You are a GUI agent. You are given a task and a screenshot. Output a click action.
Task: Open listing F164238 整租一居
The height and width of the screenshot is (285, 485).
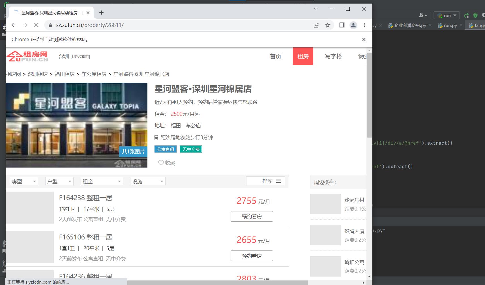[x=85, y=198]
